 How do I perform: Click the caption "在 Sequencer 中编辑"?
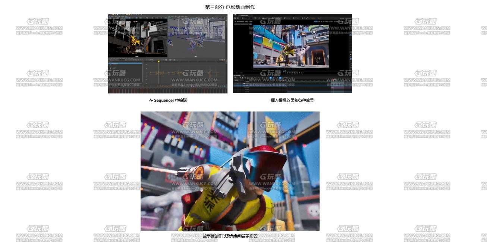point(168,100)
